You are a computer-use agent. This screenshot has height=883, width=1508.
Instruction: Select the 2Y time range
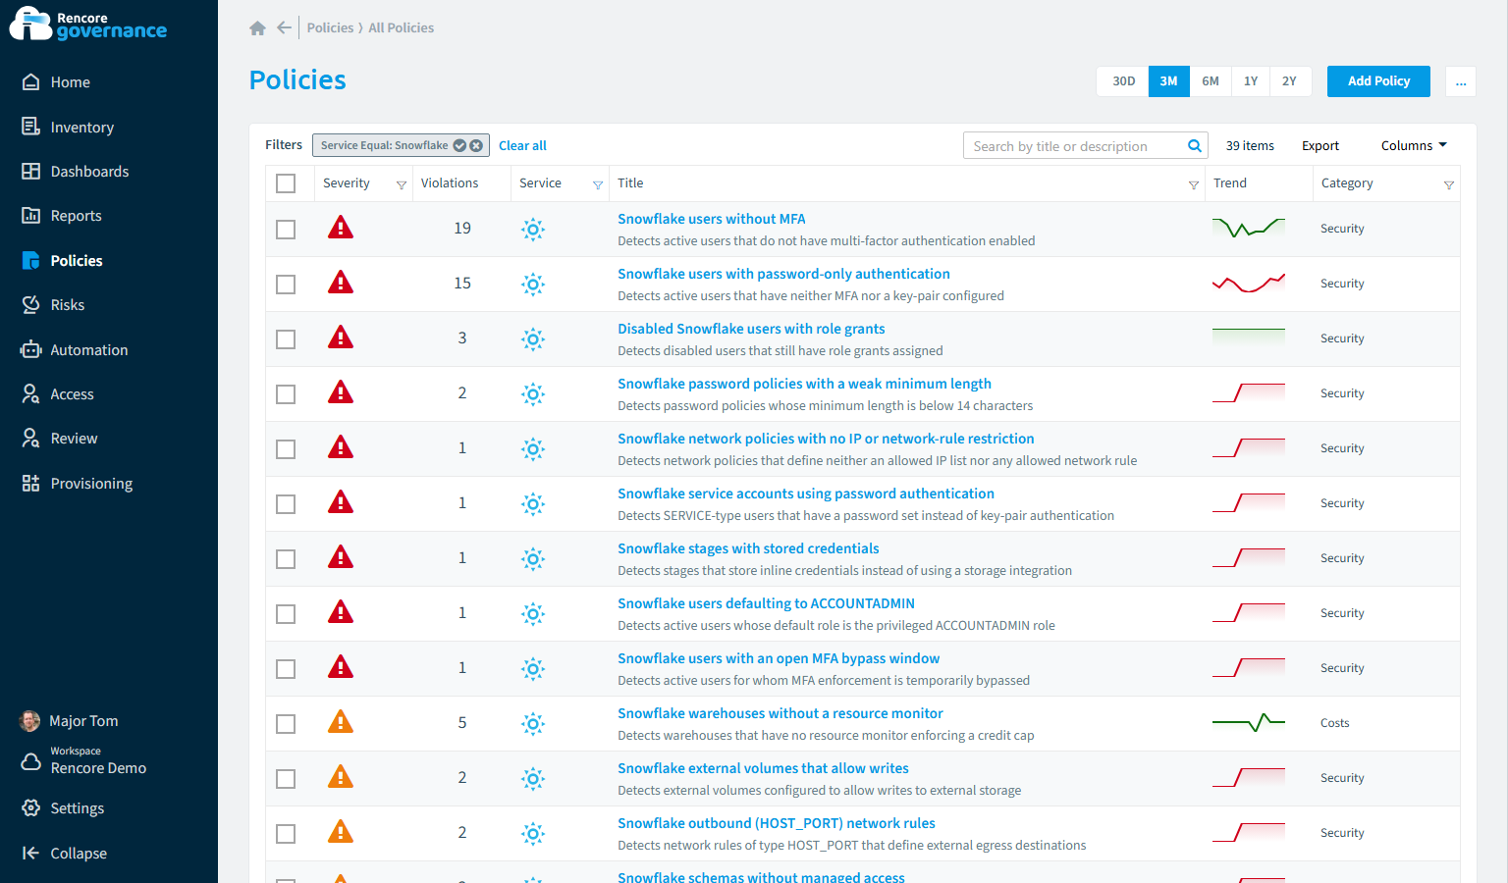tap(1289, 81)
